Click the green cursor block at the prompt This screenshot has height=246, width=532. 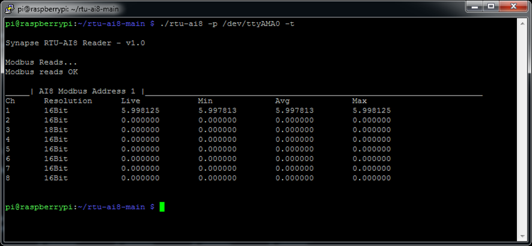click(162, 207)
